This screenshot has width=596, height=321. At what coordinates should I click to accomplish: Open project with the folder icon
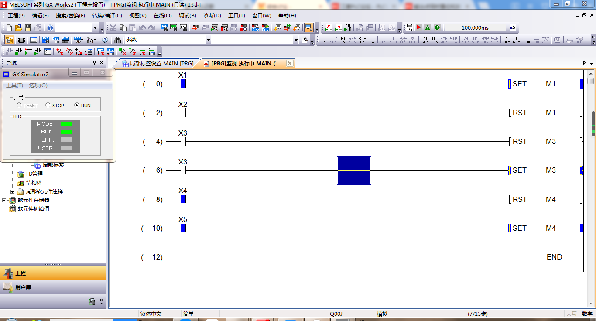pyautogui.click(x=18, y=28)
